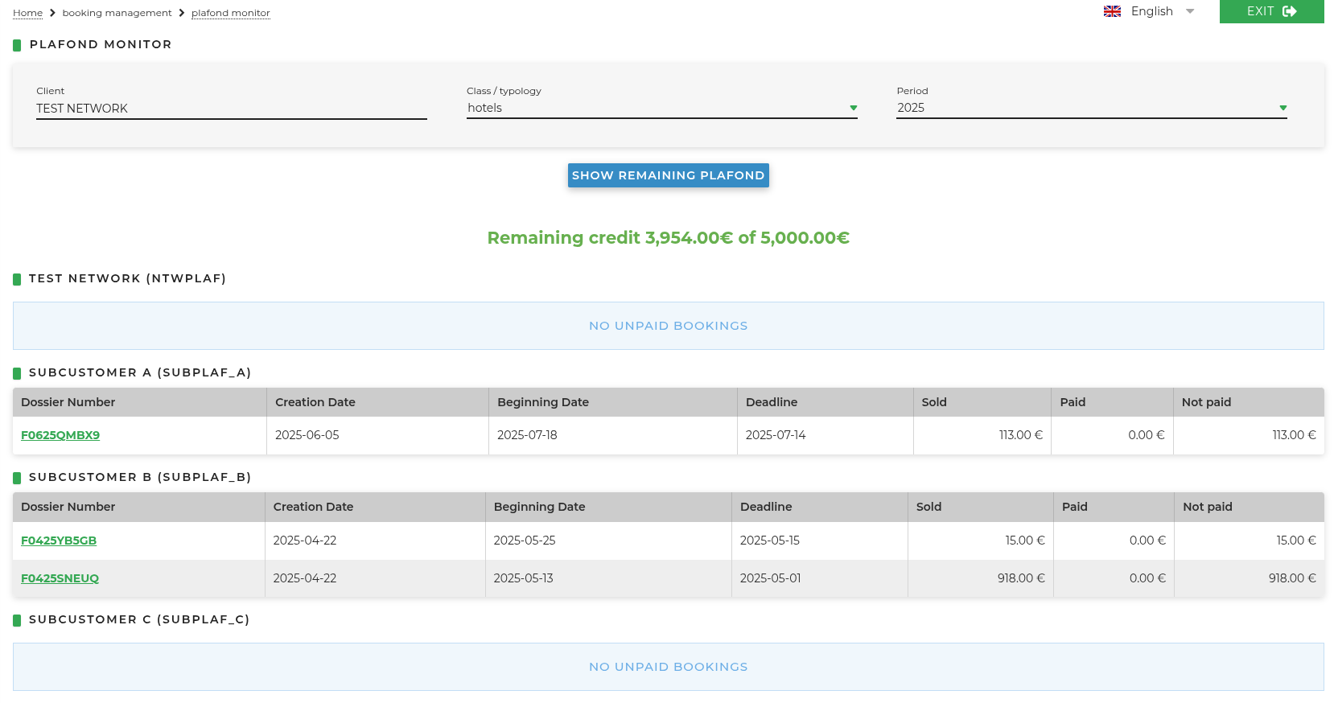The height and width of the screenshot is (703, 1334).
Task: Click Sold value 918.00 € cell
Action: click(x=980, y=578)
